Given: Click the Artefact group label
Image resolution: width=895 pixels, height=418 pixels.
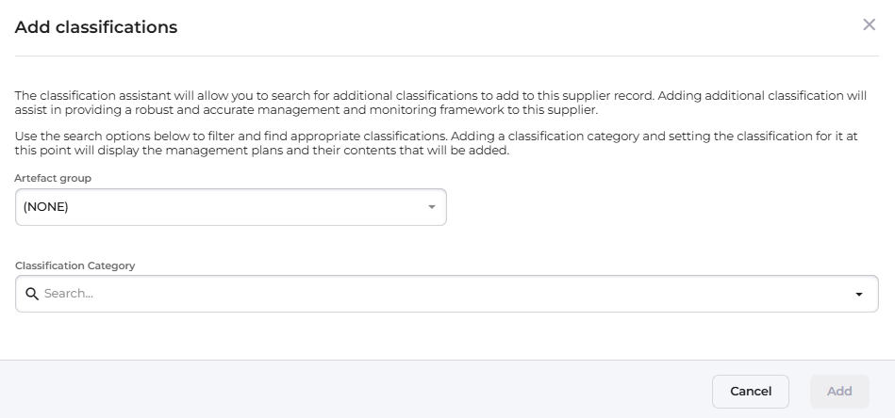Looking at the screenshot, I should pyautogui.click(x=53, y=178).
